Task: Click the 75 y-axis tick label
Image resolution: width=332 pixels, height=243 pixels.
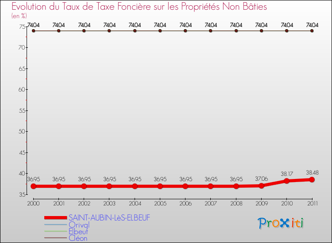Action: (22, 27)
